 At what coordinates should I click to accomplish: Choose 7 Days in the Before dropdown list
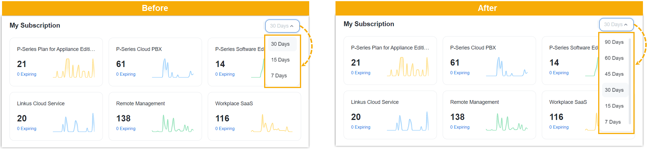pos(279,76)
